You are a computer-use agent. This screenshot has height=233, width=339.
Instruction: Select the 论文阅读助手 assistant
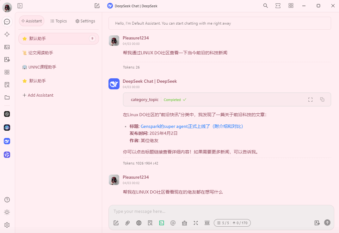59,53
